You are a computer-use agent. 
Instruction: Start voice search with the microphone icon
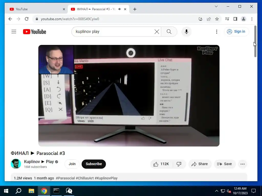[x=187, y=32]
